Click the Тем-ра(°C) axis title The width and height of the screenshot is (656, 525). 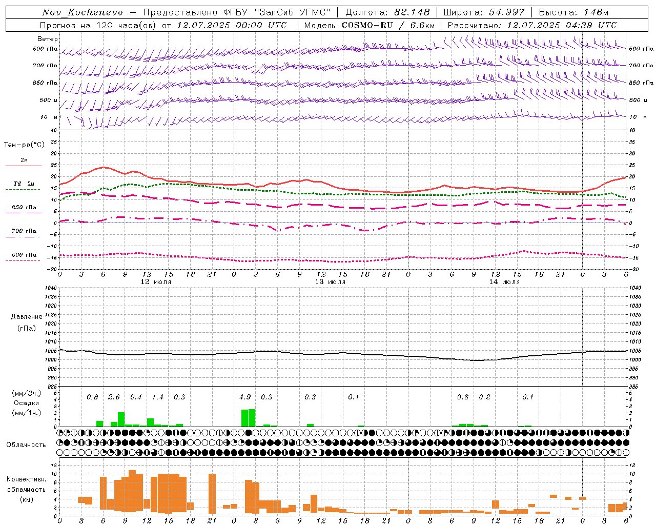coord(24,145)
